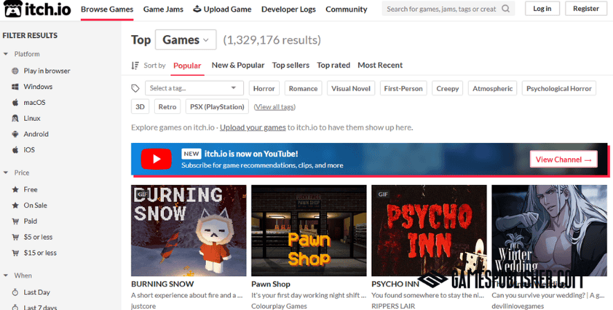The image size is (613, 310).
Task: Open the devilinlovegames developer link
Action: (518, 306)
